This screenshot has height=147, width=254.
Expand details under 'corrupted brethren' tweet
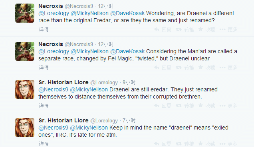[x=44, y=106]
